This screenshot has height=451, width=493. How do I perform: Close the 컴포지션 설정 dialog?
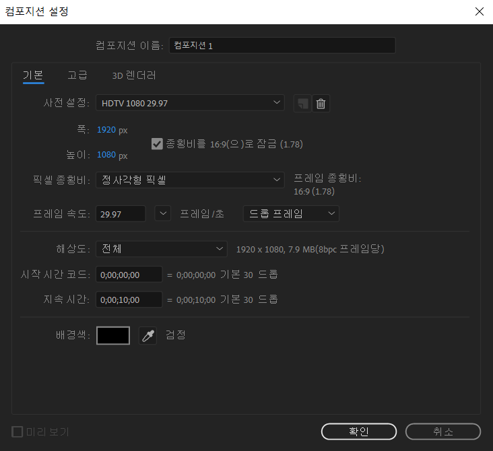point(479,11)
